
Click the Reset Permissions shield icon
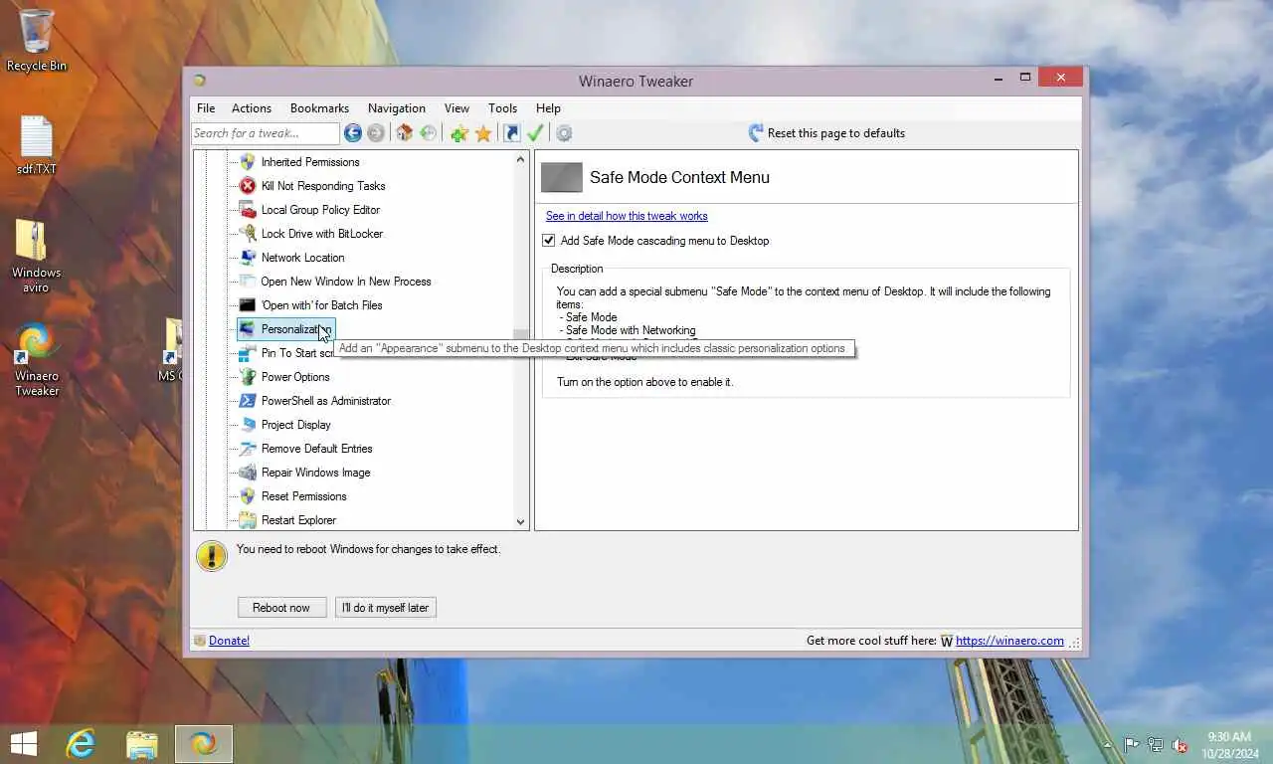pos(248,496)
